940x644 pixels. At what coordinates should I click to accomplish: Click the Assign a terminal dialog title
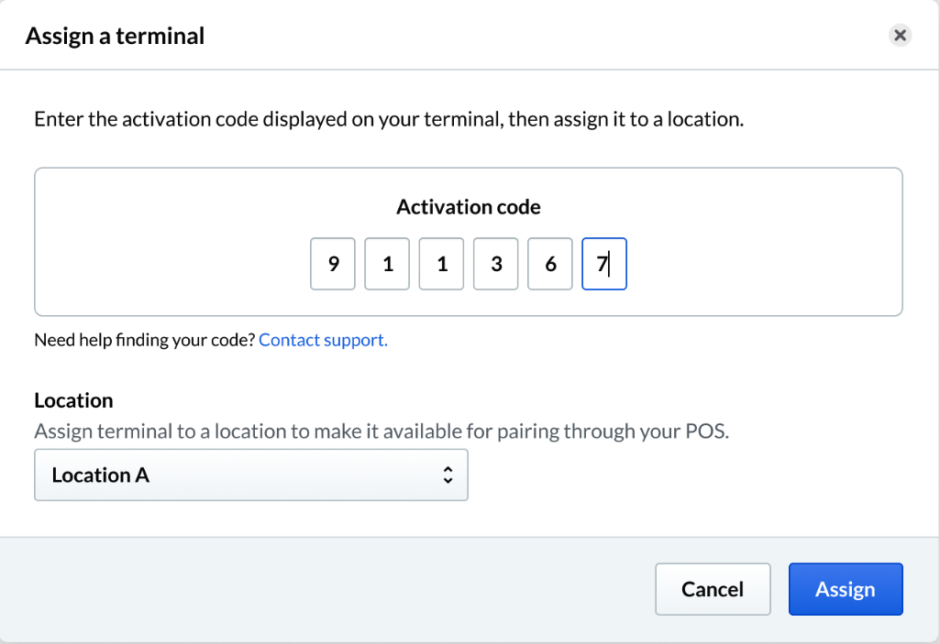coord(115,35)
